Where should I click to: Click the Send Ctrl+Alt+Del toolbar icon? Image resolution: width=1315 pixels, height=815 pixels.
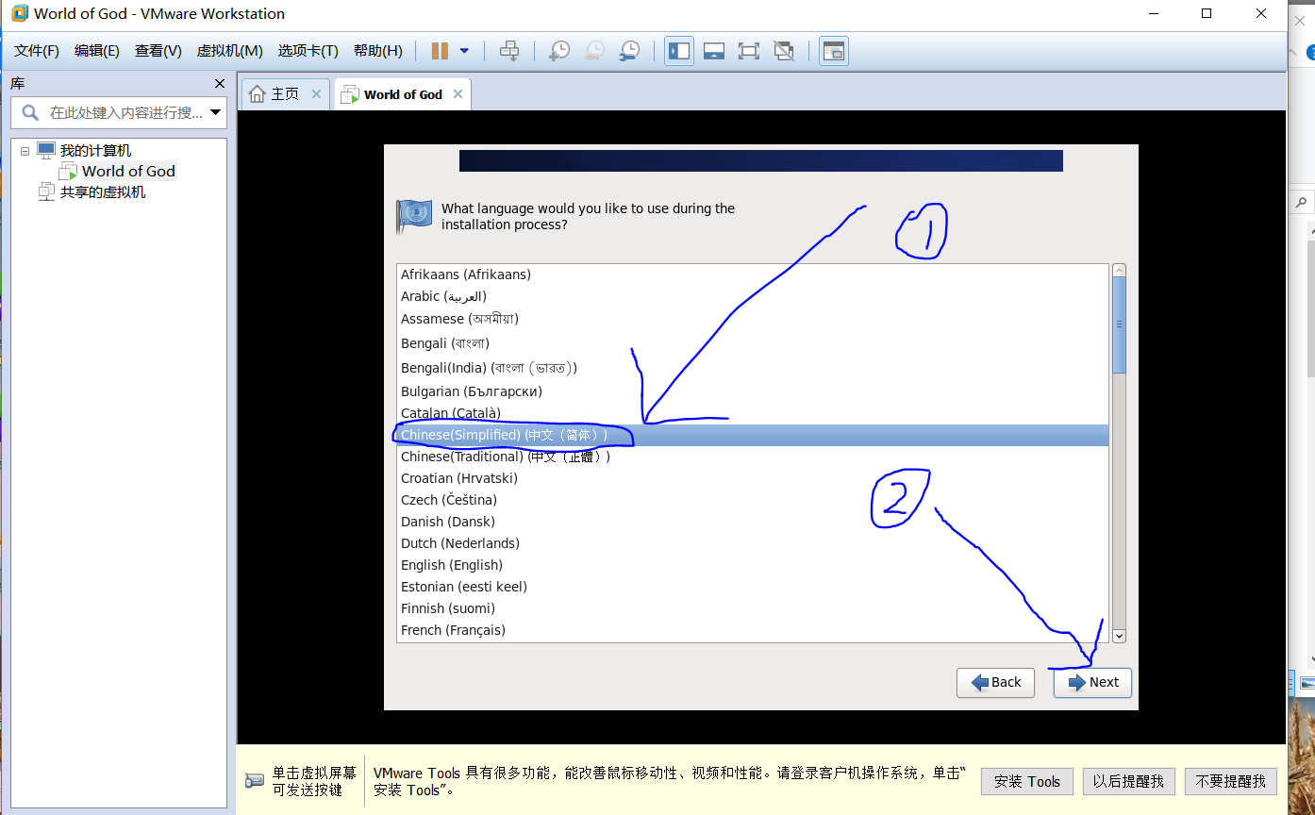509,51
